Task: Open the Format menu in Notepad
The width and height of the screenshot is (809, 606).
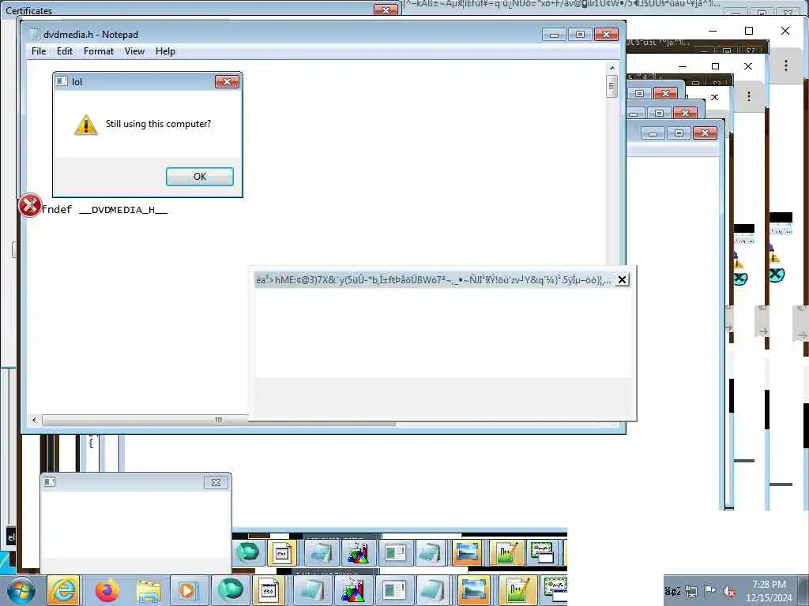Action: pos(99,51)
